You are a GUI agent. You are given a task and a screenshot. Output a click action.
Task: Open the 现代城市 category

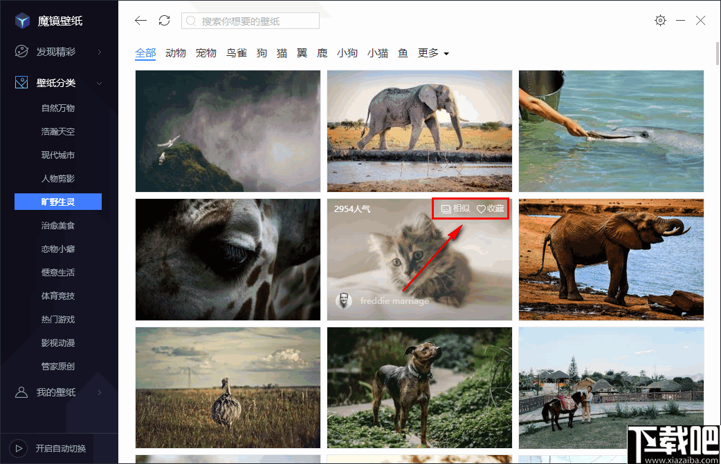click(x=58, y=155)
